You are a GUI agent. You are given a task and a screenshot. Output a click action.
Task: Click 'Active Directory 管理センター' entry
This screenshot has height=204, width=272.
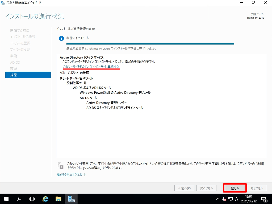(x=107, y=103)
